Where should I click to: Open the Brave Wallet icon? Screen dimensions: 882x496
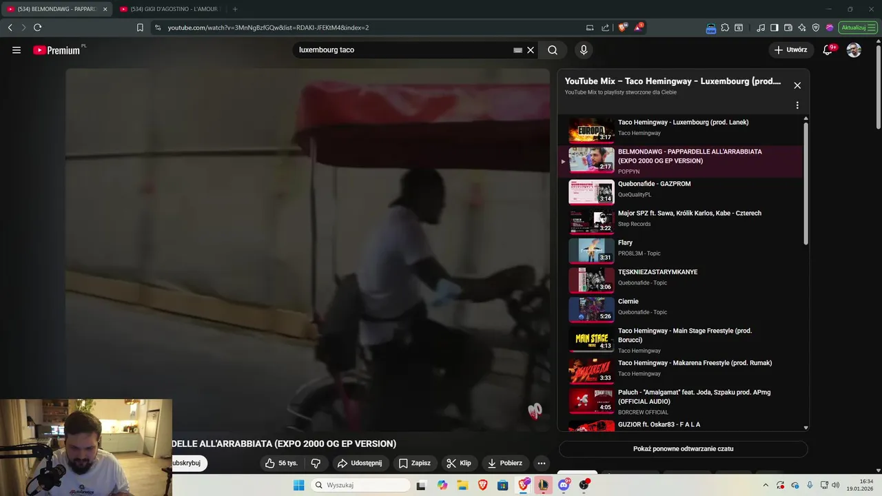788,28
